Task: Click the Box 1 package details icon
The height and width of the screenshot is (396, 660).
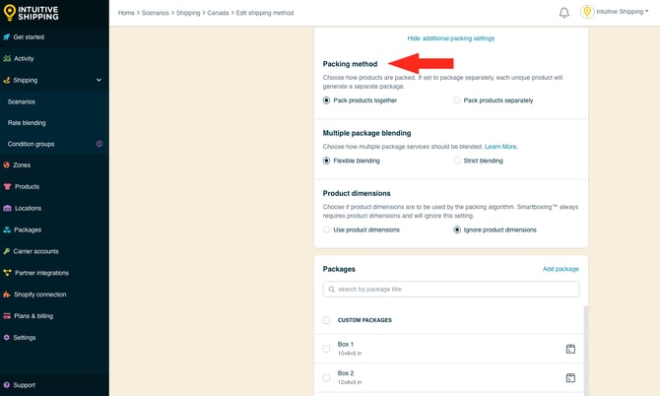Action: point(570,349)
